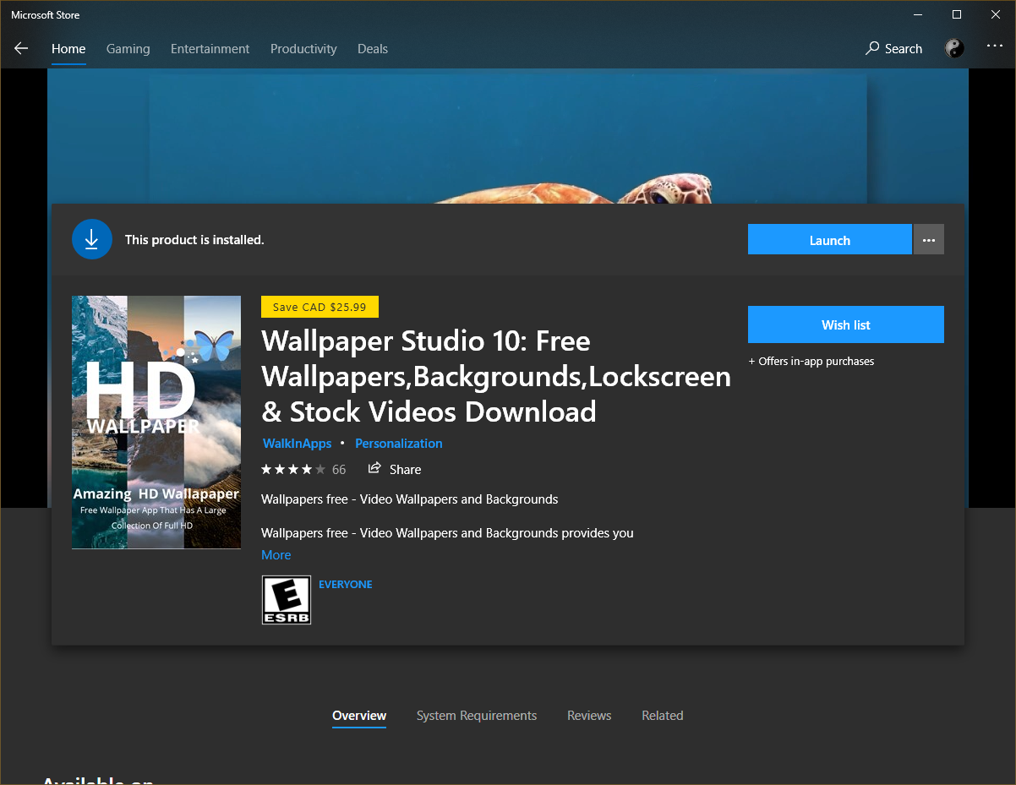
Task: Go back using the back arrow
Action: pyautogui.click(x=21, y=48)
